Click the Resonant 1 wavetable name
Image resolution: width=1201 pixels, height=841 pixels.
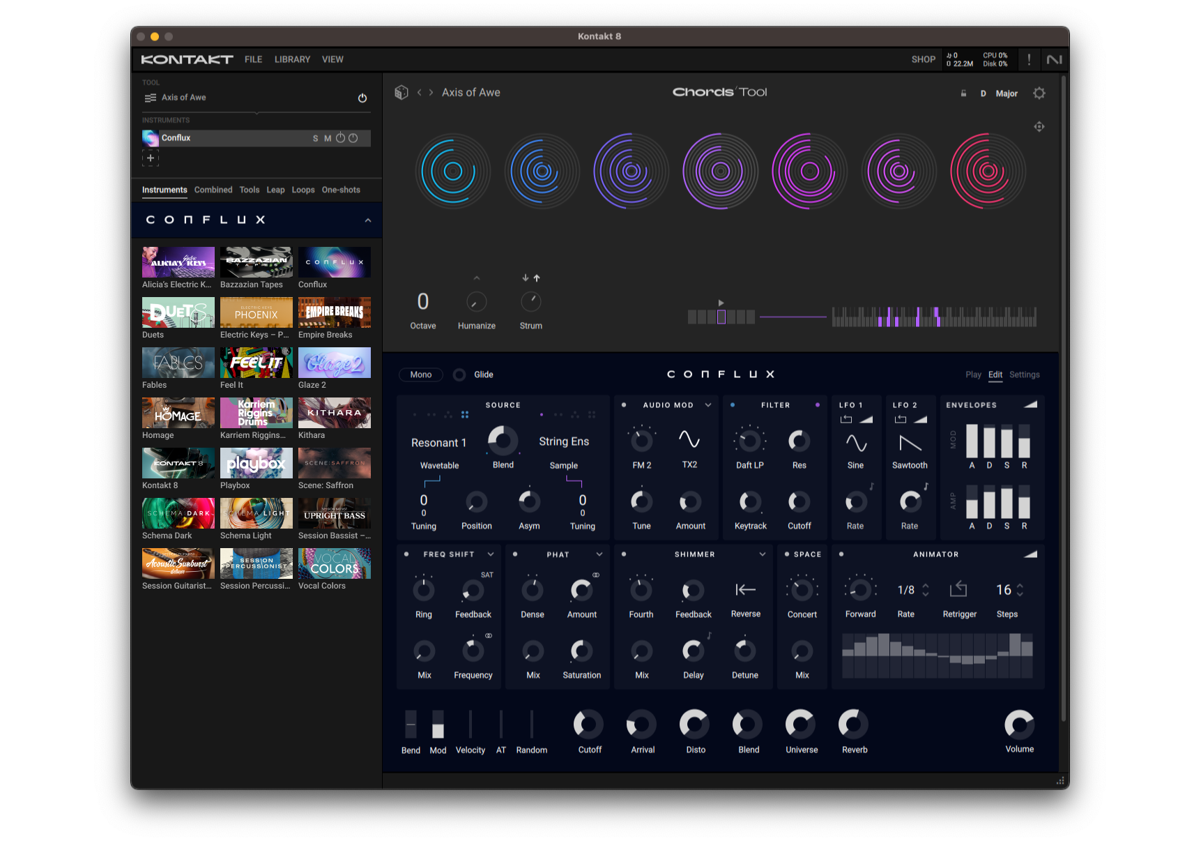point(438,444)
